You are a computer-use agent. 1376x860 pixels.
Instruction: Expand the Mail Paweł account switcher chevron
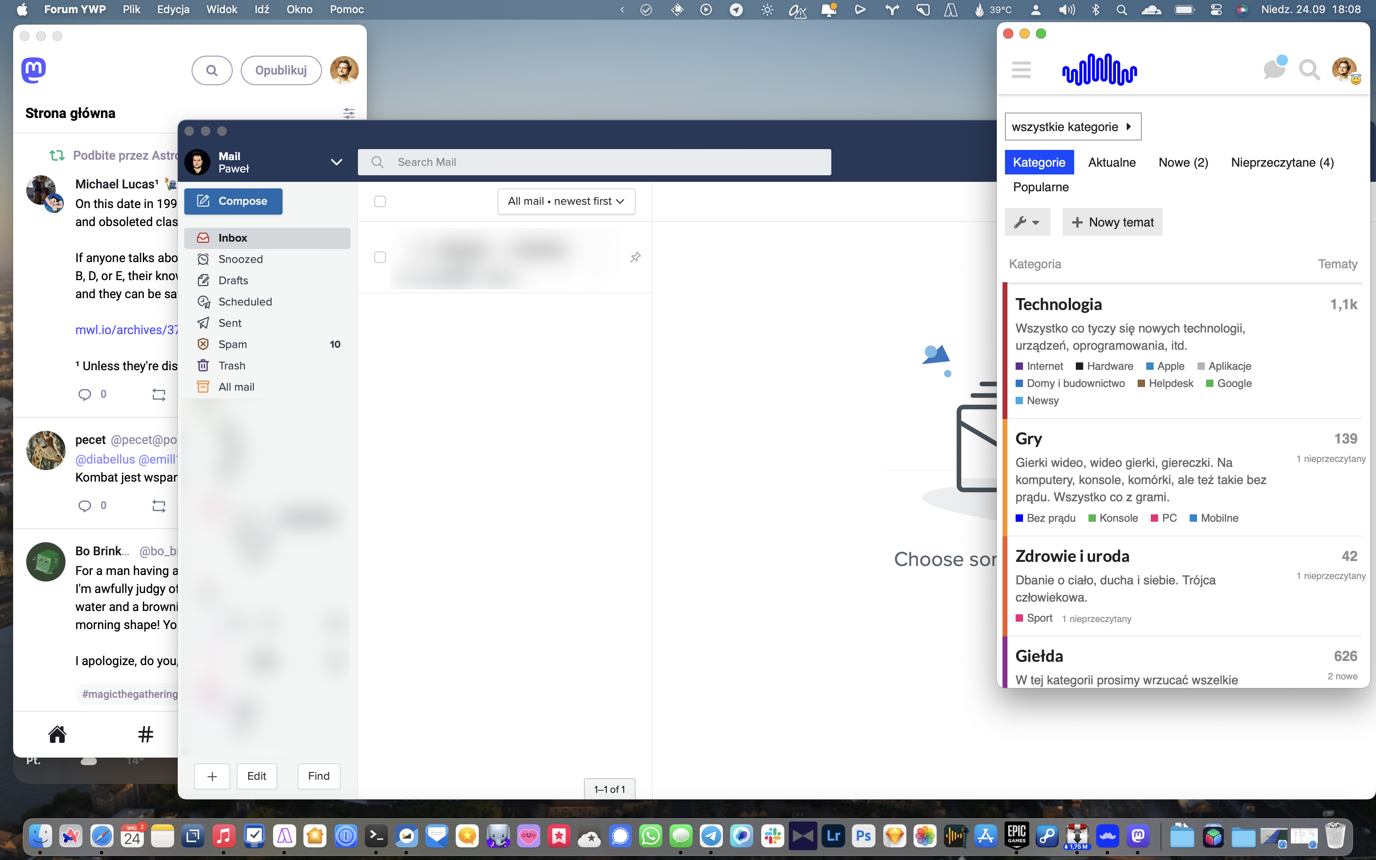[336, 162]
